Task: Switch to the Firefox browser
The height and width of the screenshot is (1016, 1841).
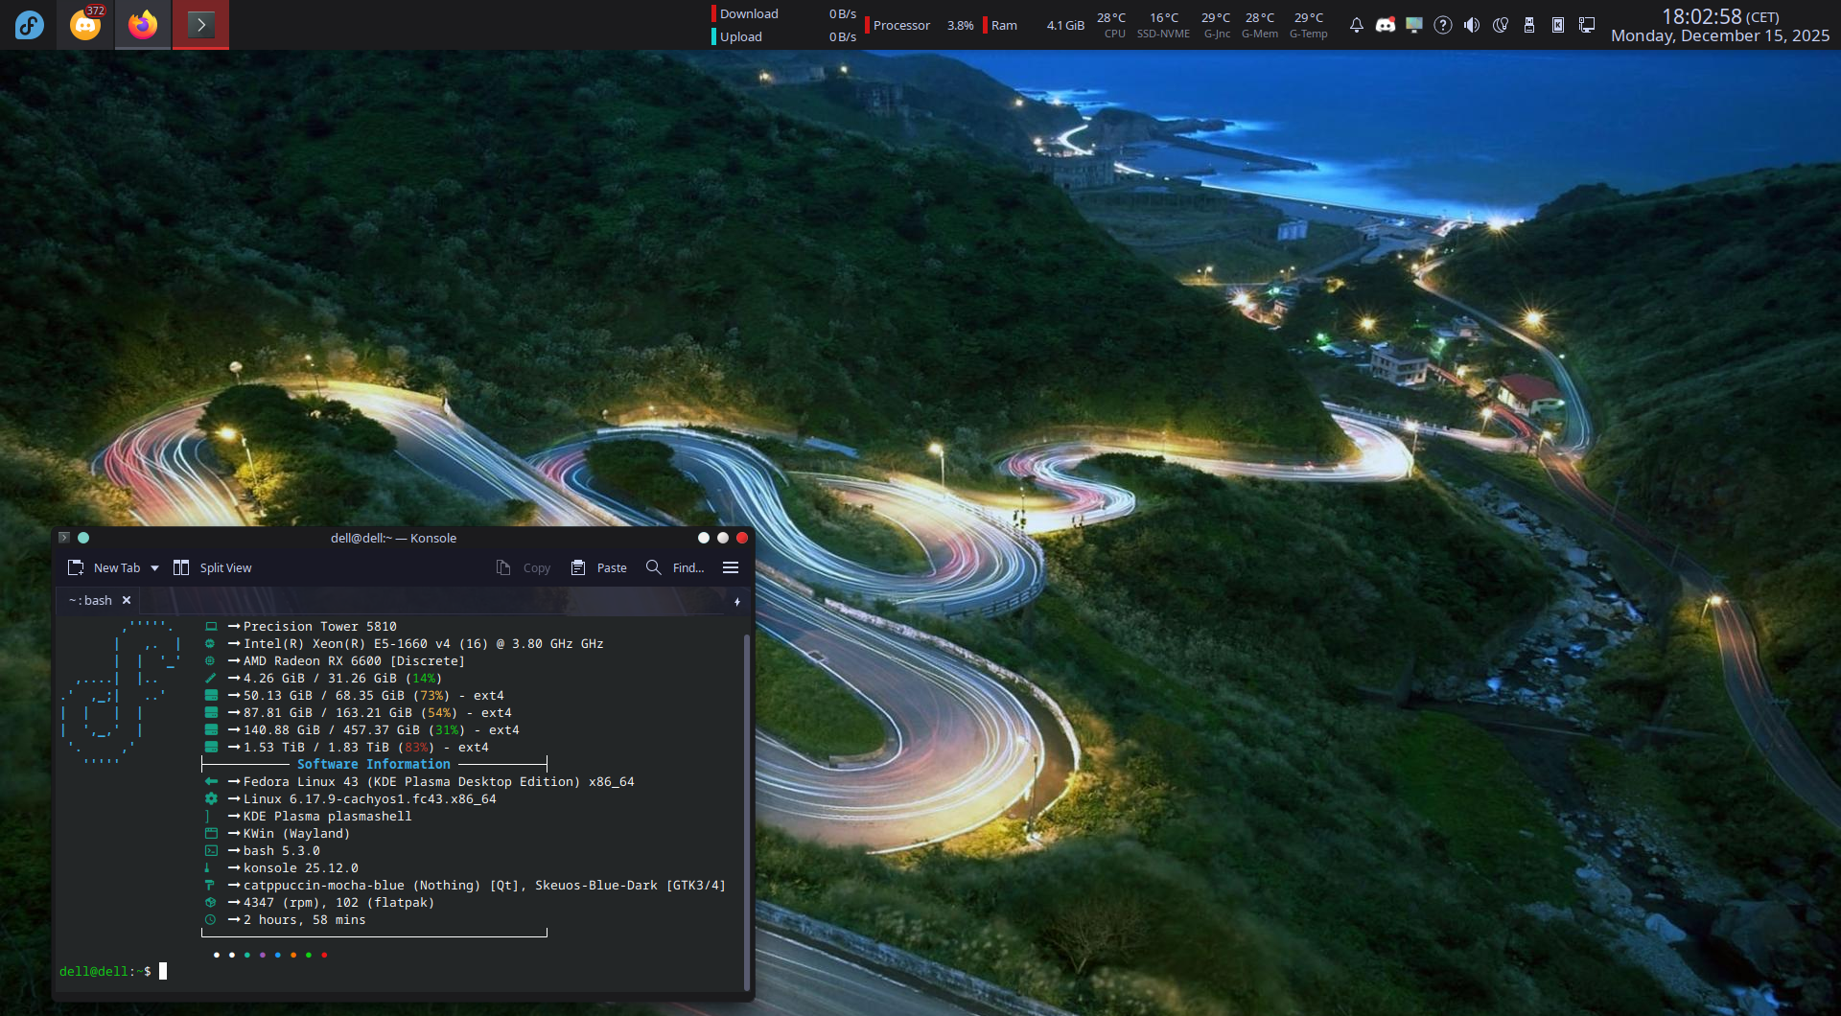Action: pos(143,25)
